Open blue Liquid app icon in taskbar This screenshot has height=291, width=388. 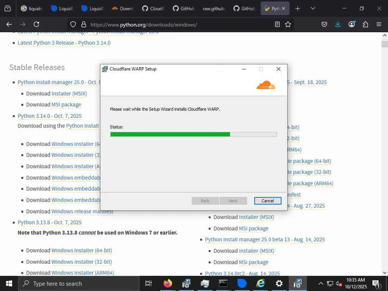[242, 283]
